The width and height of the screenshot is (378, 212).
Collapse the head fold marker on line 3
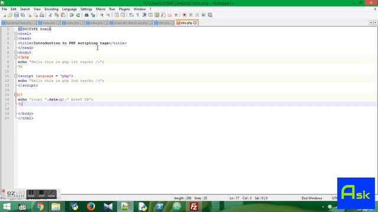tap(16, 38)
